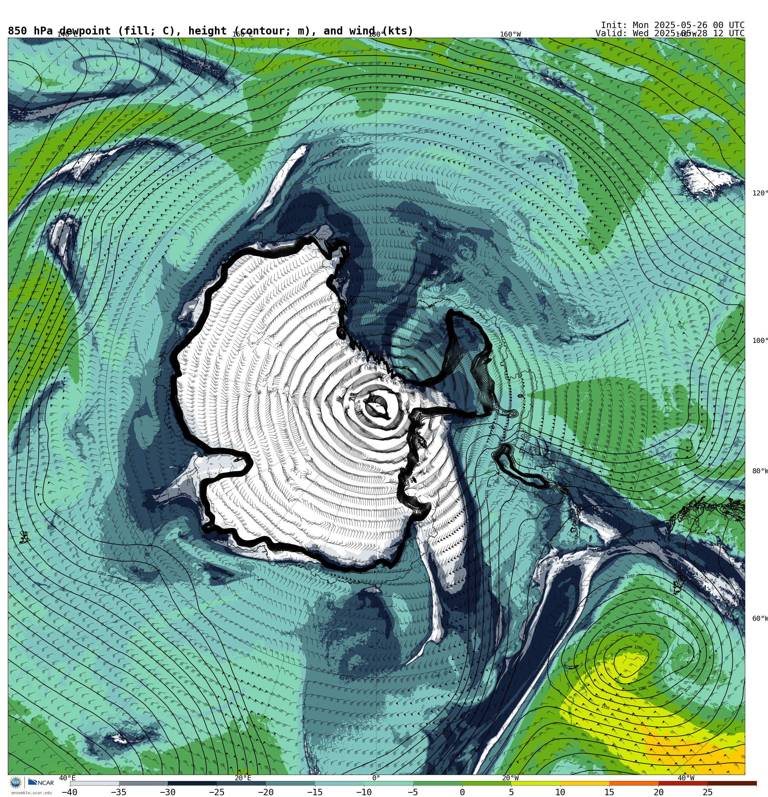Click the 20 colorbar tick label

[658, 792]
